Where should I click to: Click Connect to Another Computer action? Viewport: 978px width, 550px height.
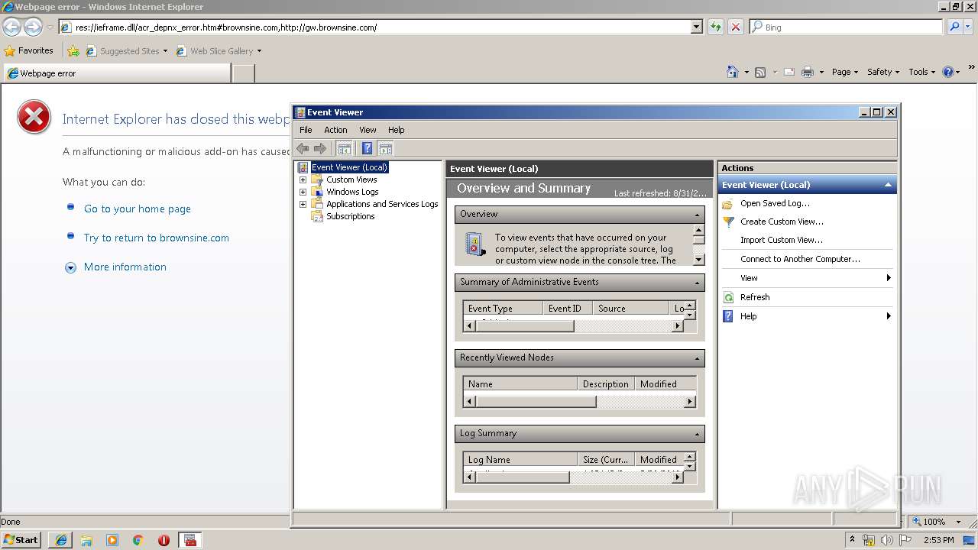[x=800, y=259]
